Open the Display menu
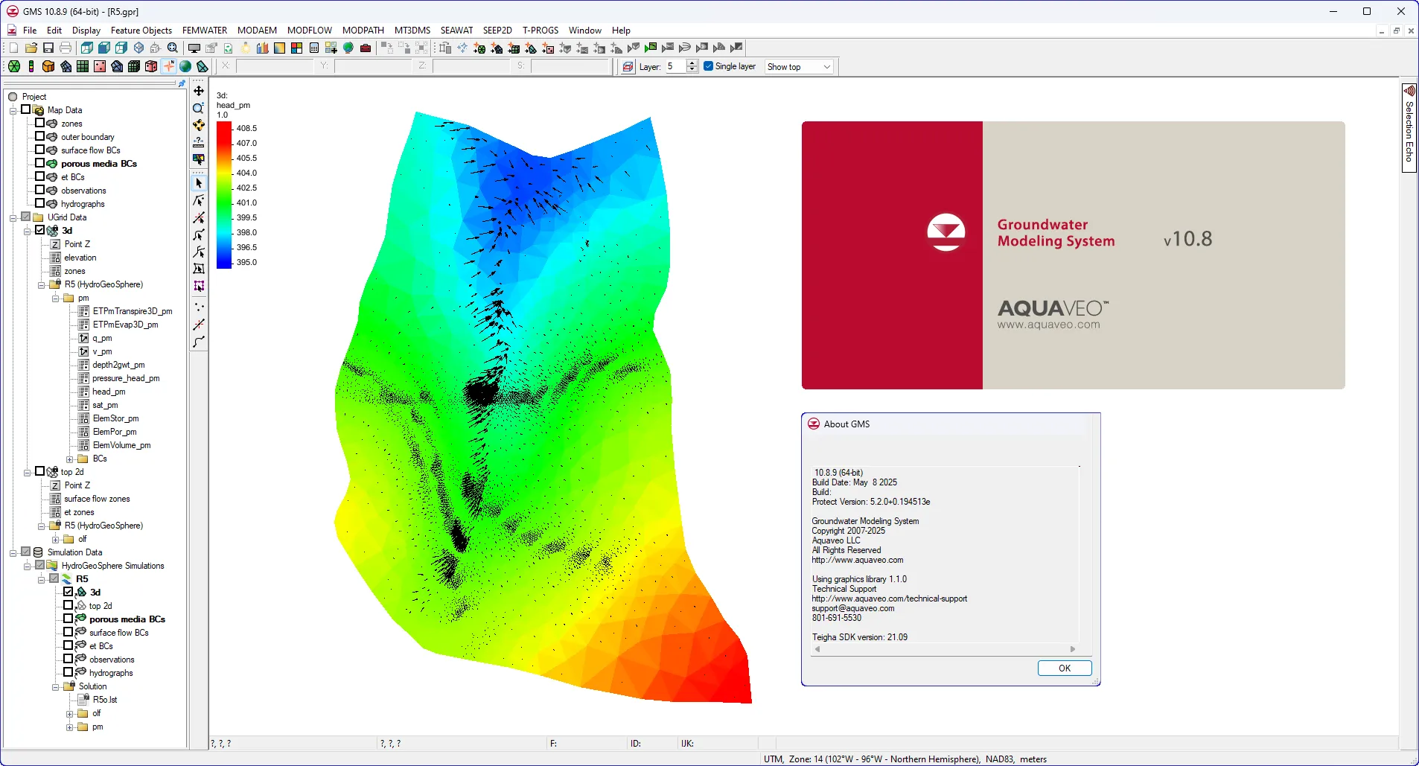 [86, 31]
